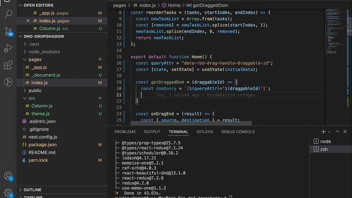Click 'Done in 43.63s.' terminal line
The image size is (352, 198).
(x=142, y=193)
